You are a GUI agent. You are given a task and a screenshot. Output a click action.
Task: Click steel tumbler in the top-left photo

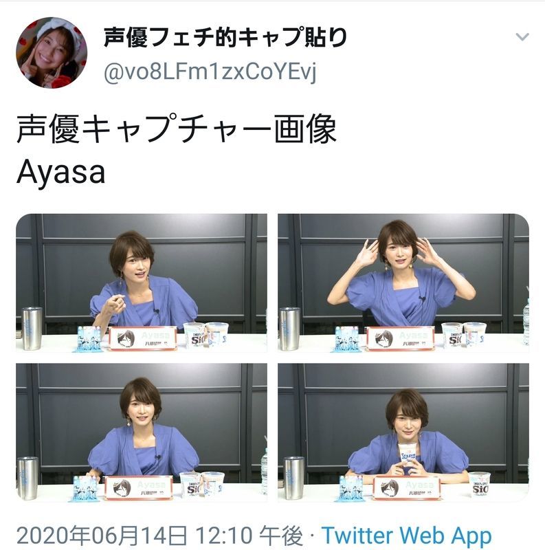coord(32,329)
